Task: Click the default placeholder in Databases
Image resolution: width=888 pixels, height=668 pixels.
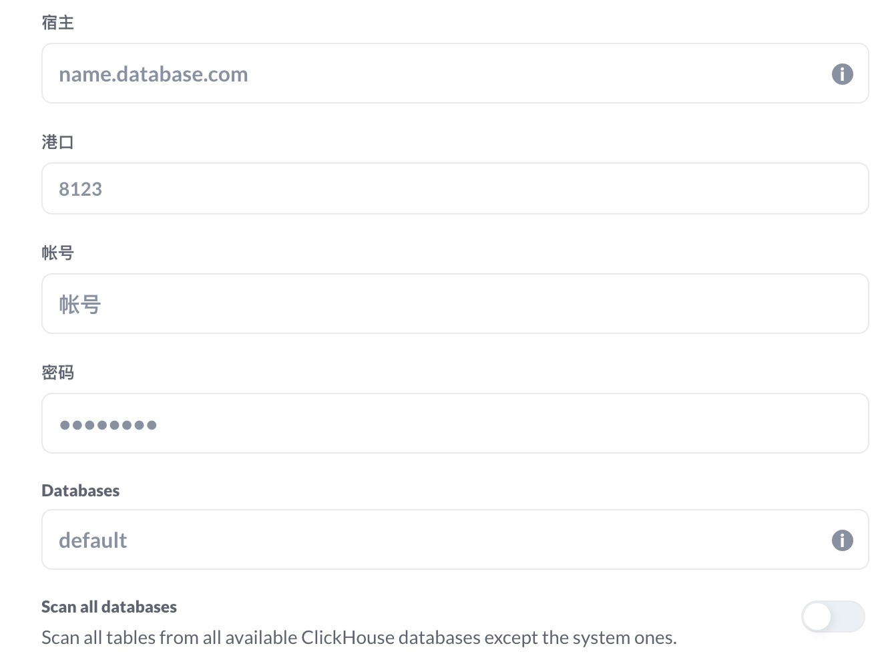Action: click(x=93, y=540)
